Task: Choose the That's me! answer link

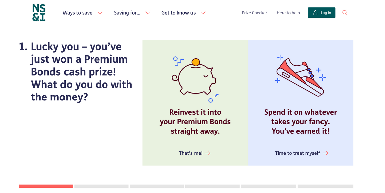Action: (x=190, y=153)
